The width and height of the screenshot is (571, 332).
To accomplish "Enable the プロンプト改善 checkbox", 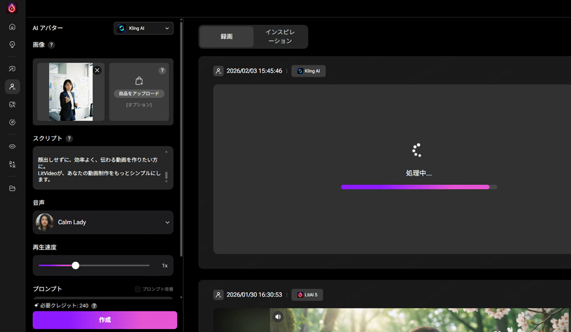I will click(x=138, y=289).
